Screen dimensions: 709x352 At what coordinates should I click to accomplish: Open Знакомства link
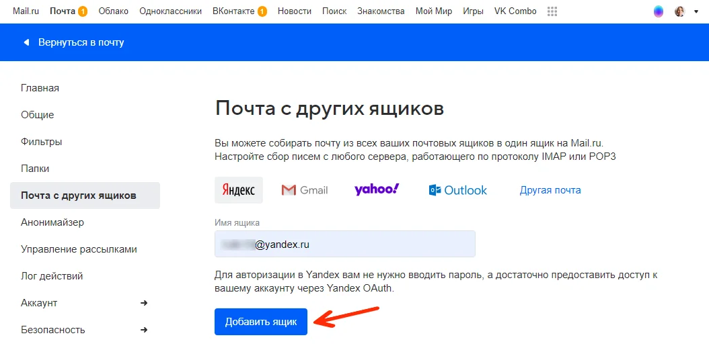pos(381,11)
